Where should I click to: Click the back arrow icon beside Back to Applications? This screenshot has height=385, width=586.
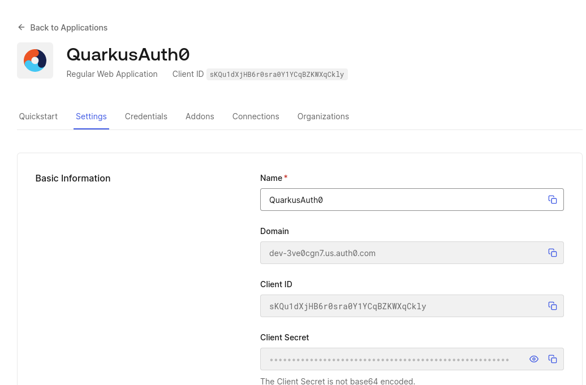21,27
